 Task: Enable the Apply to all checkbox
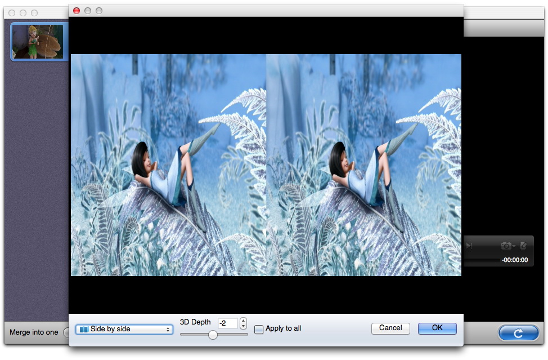(x=259, y=329)
